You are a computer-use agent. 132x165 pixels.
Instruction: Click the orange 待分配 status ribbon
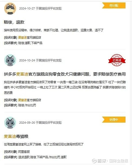(114, 5)
